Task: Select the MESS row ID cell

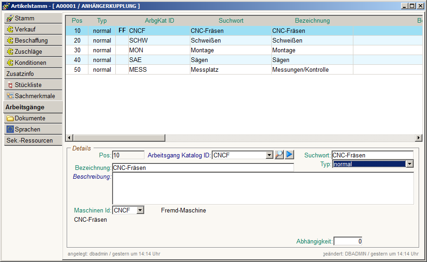Action: (159, 69)
